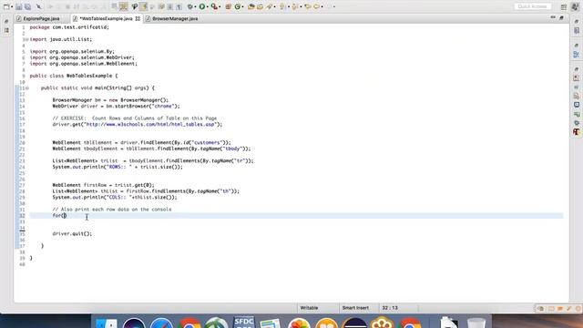
Task: Click the Save All icon
Action: [27, 6]
